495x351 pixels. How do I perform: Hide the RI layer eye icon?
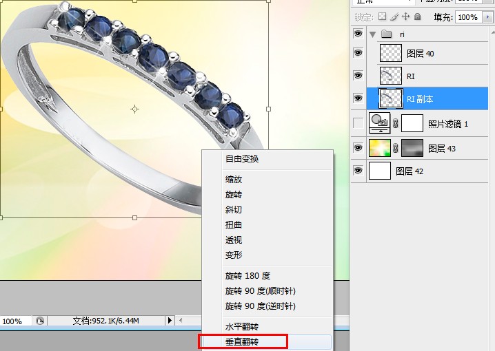[x=358, y=76]
